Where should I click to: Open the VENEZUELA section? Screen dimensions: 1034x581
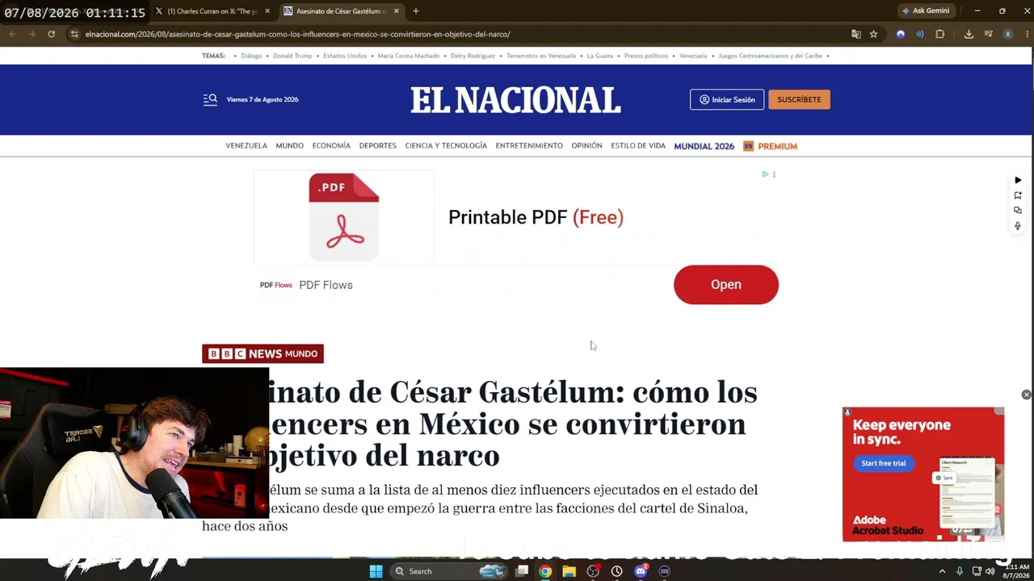click(246, 146)
